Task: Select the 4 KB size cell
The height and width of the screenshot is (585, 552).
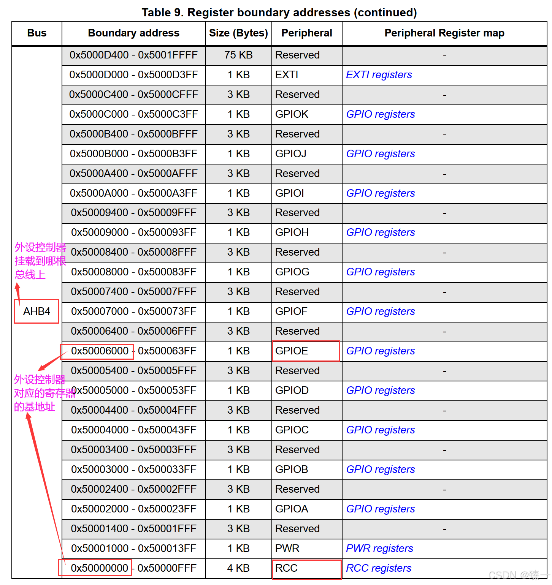Action: coord(238,568)
